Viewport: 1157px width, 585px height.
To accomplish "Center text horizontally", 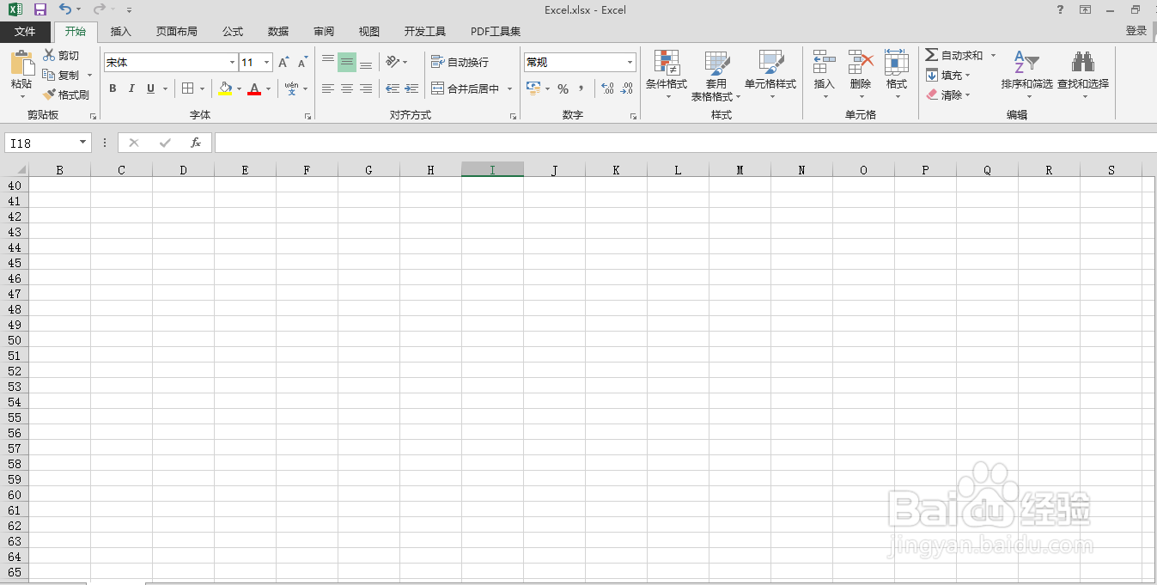I will (x=347, y=88).
